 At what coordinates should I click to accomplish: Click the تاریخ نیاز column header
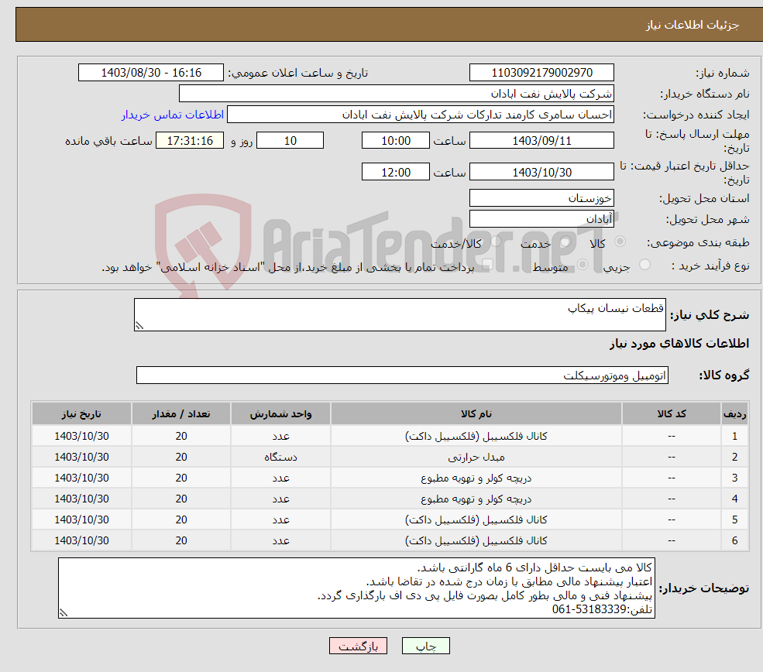[82, 413]
